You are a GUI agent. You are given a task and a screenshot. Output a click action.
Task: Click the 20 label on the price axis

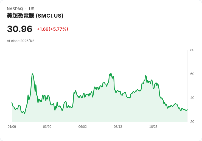[192, 122]
